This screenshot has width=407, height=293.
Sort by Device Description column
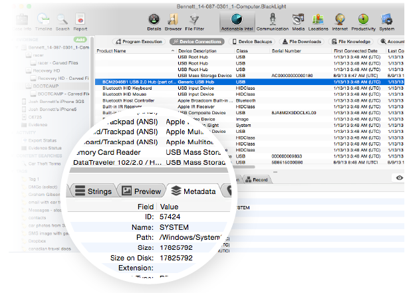[205, 50]
